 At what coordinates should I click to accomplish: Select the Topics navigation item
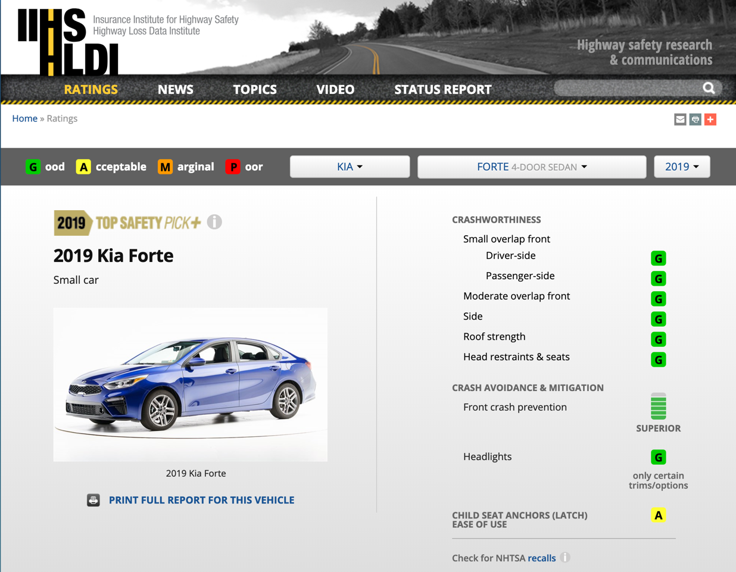click(254, 89)
